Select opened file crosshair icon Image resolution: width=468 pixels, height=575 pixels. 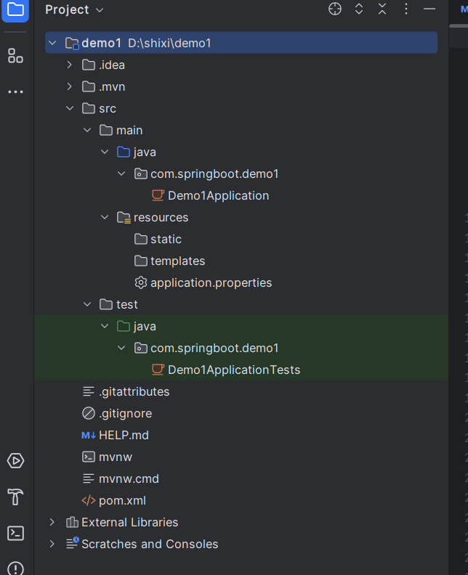coord(335,9)
